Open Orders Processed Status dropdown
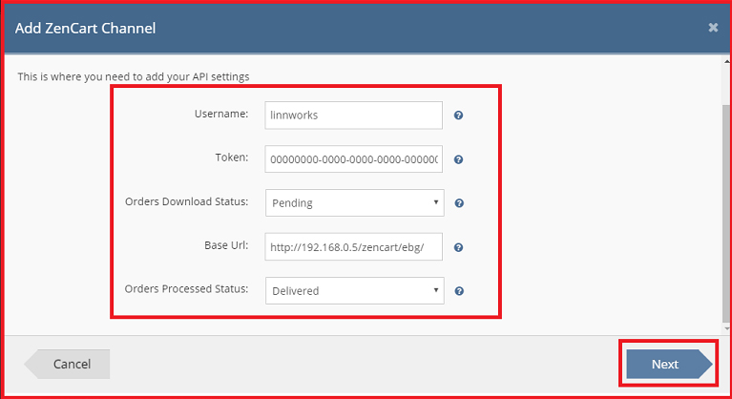 click(x=355, y=291)
